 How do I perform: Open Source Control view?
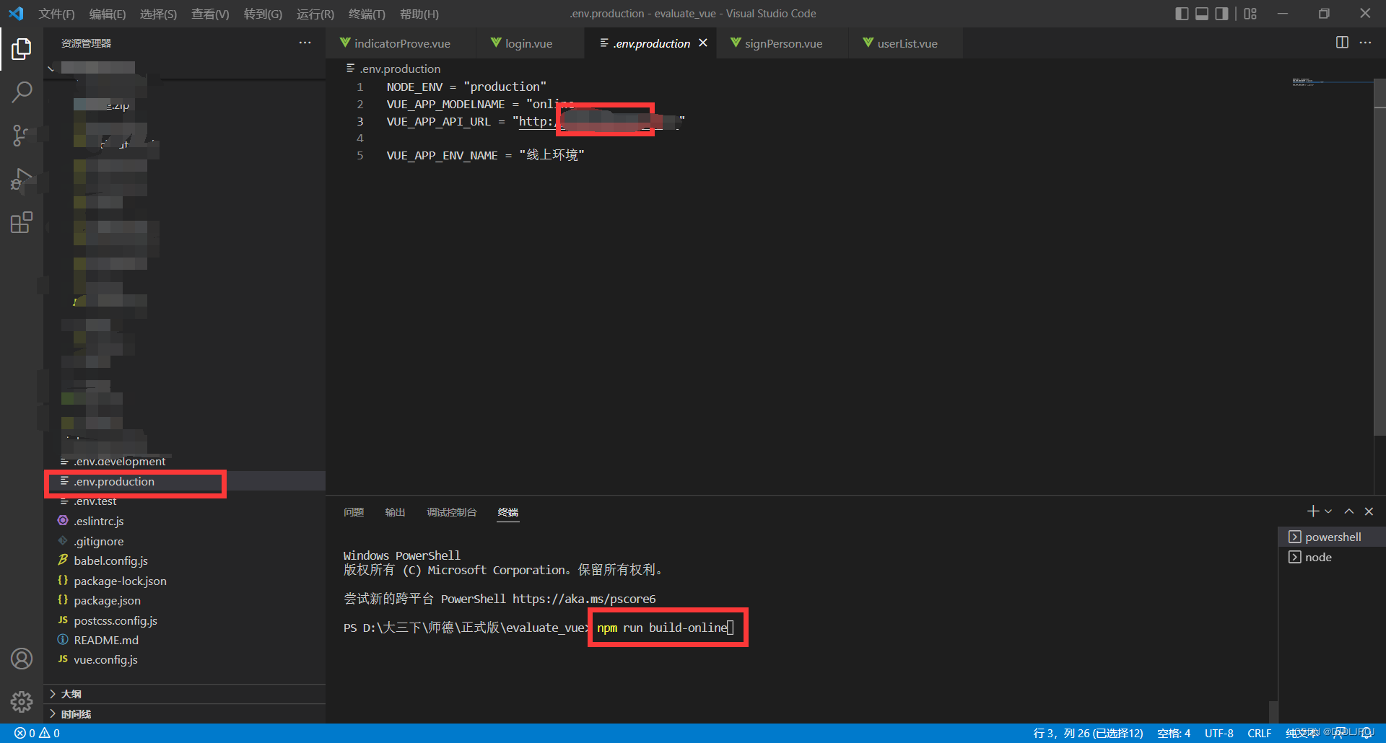coord(22,136)
